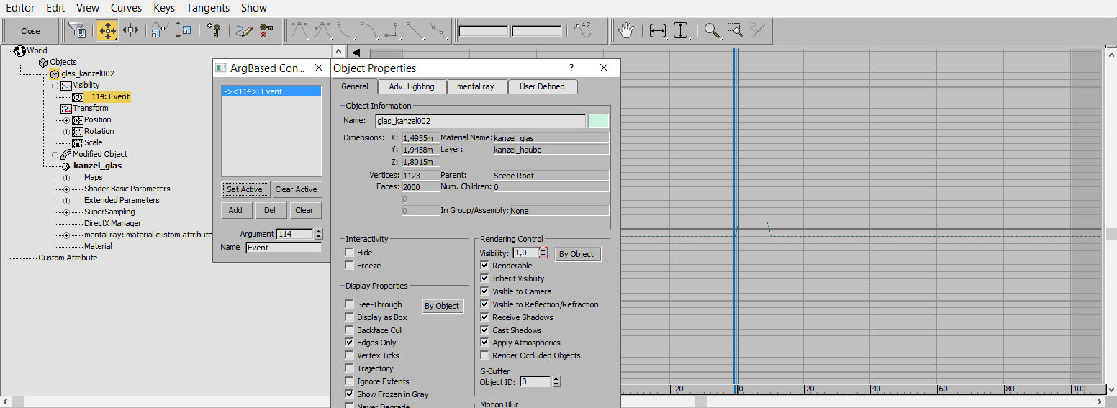The image size is (1117, 408).
Task: Select the Slide Keys tool
Action: (x=130, y=31)
